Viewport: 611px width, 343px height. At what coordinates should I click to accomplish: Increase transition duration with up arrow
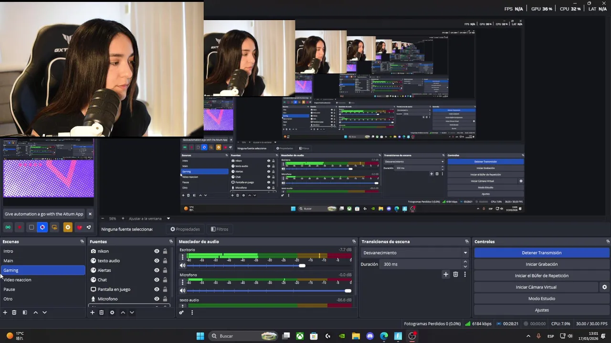[465, 262]
